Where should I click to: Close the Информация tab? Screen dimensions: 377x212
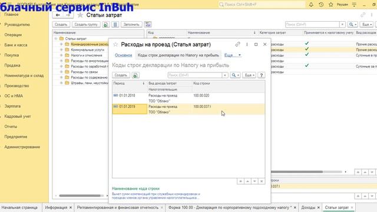(x=71, y=207)
